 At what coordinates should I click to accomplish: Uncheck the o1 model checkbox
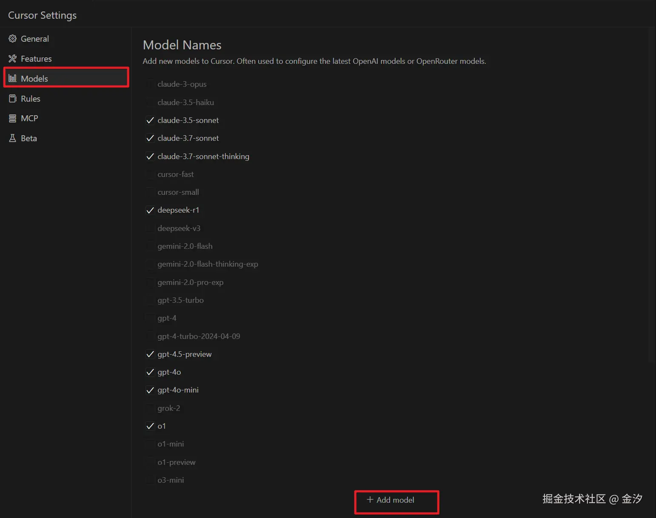coord(150,426)
